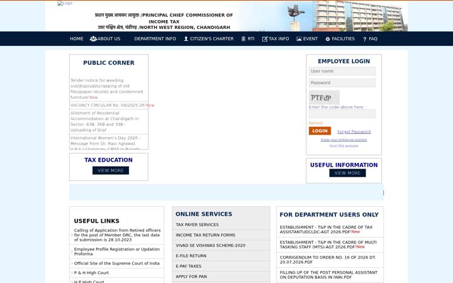Open the tender notice for weeding out files
This screenshot has height=283, width=453.
tap(106, 89)
